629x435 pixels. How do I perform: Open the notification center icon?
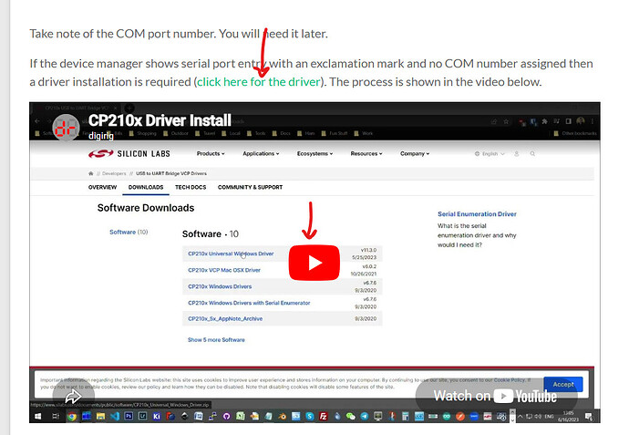click(589, 417)
